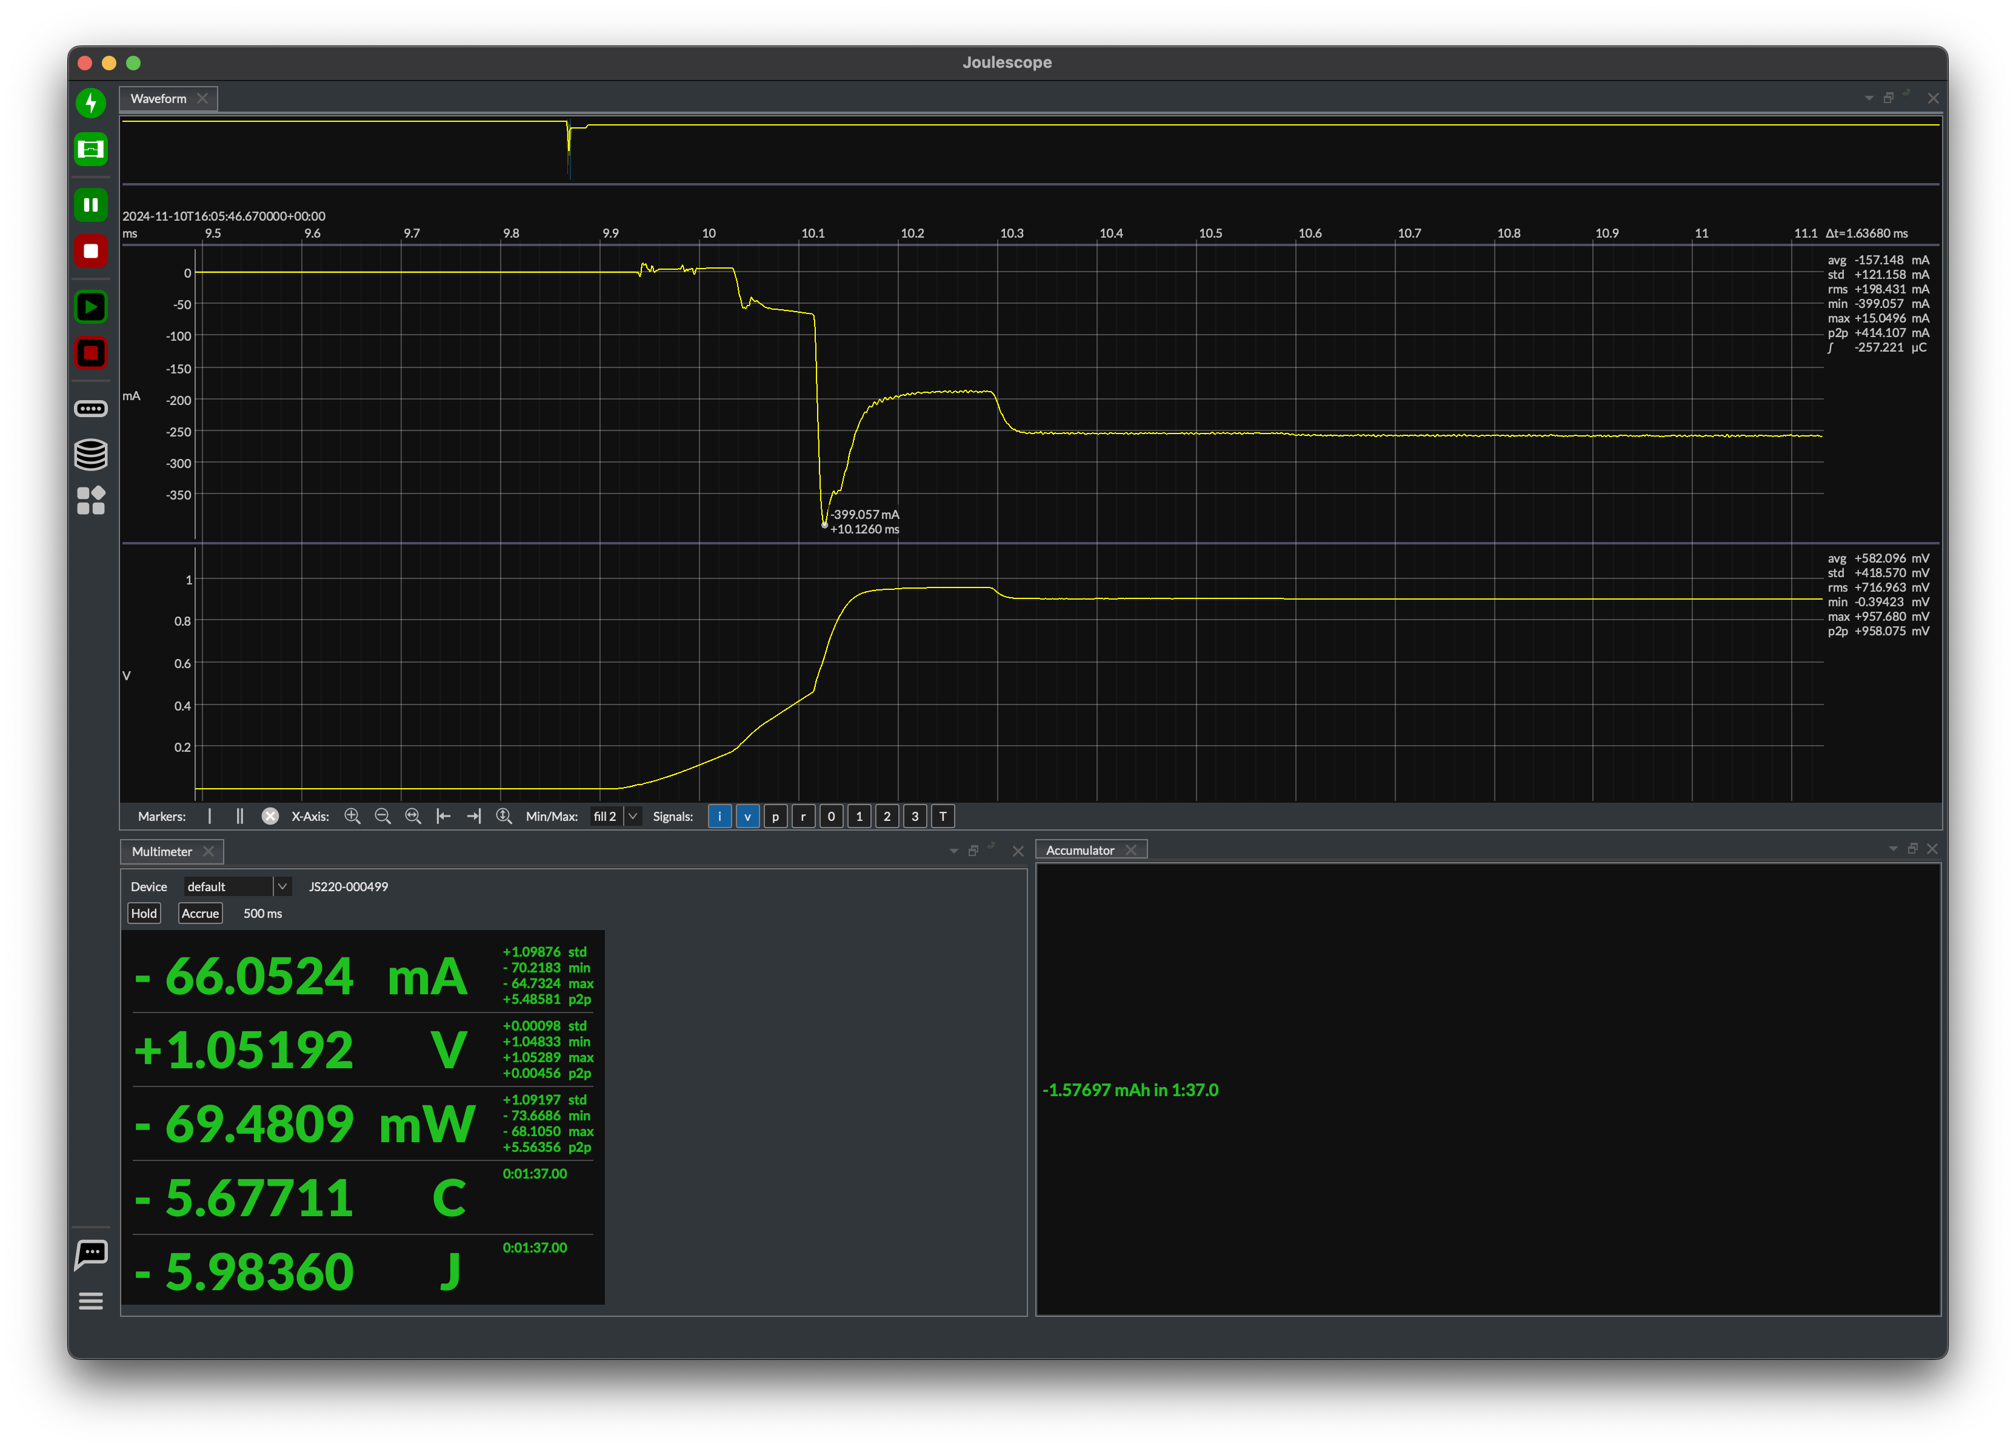Image resolution: width=2016 pixels, height=1449 pixels.
Task: Click the dark red stop recording icon
Action: tap(91, 353)
